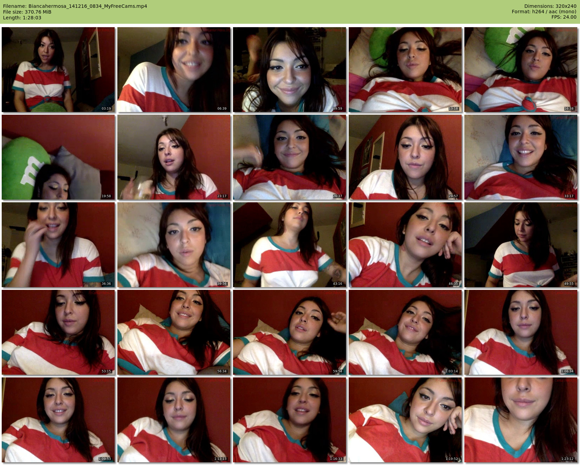Click the thumbnail marked 49:55
The width and height of the screenshot is (580, 465).
[x=521, y=245]
